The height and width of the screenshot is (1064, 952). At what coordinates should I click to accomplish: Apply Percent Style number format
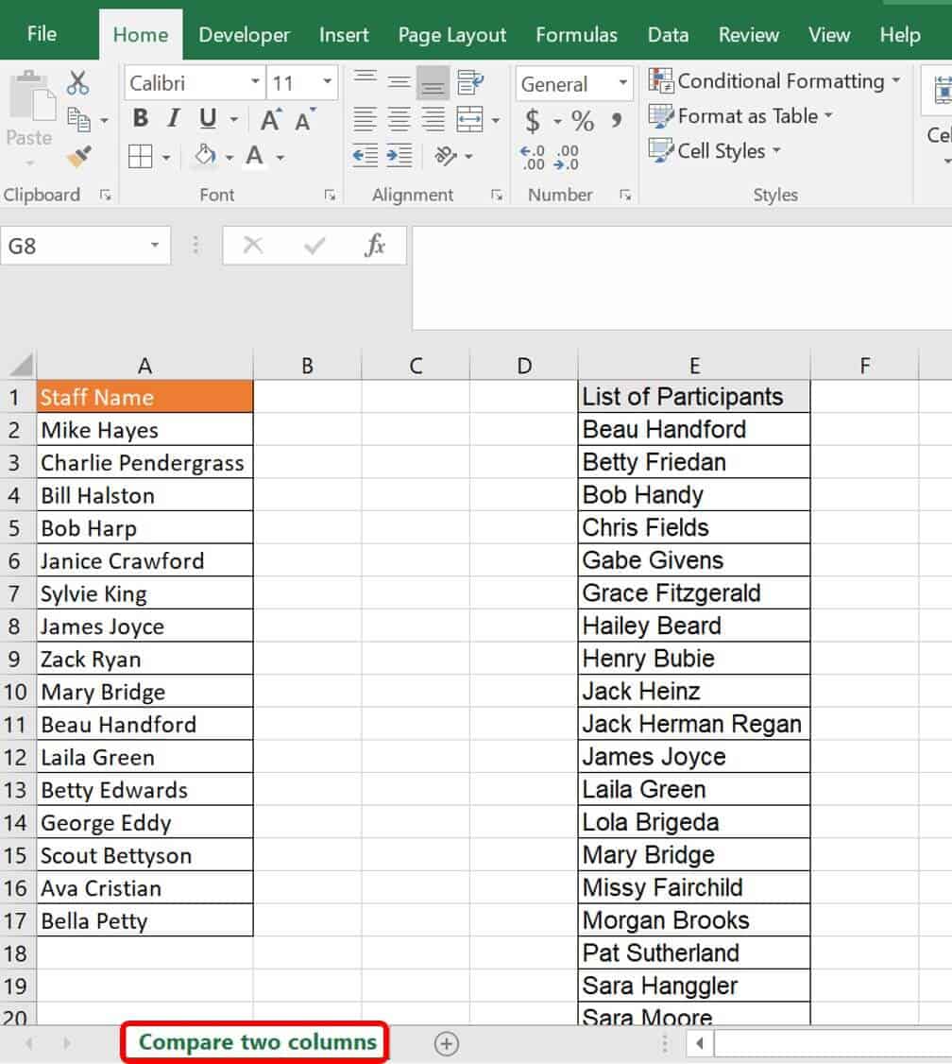pos(583,121)
